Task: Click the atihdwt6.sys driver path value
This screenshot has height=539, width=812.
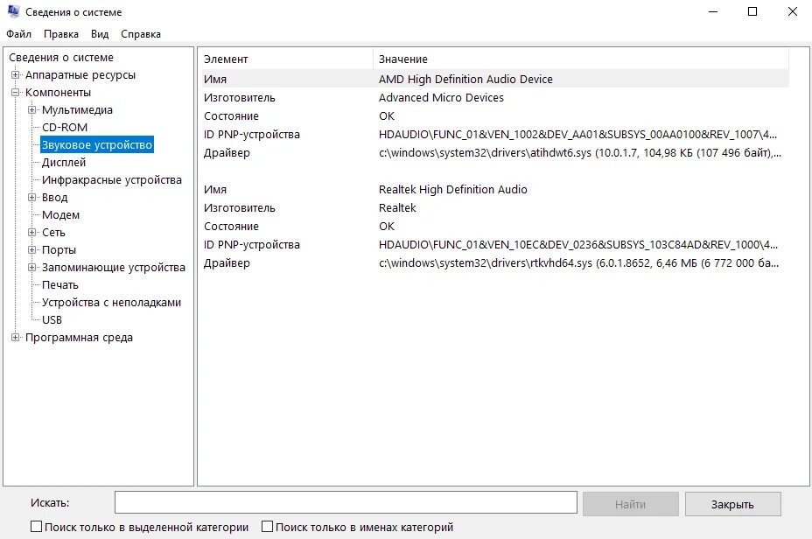Action: pos(580,153)
